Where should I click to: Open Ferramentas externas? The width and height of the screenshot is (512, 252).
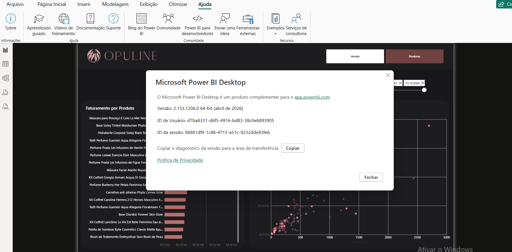(248, 25)
